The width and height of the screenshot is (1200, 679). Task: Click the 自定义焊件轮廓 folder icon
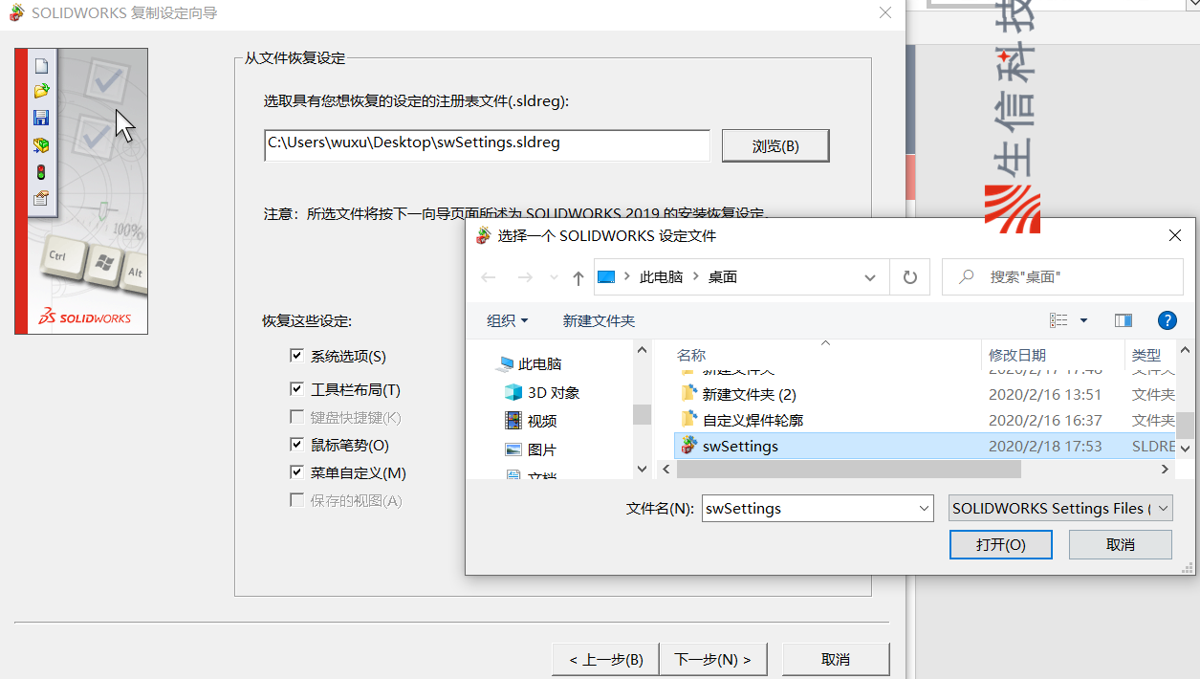(x=688, y=419)
